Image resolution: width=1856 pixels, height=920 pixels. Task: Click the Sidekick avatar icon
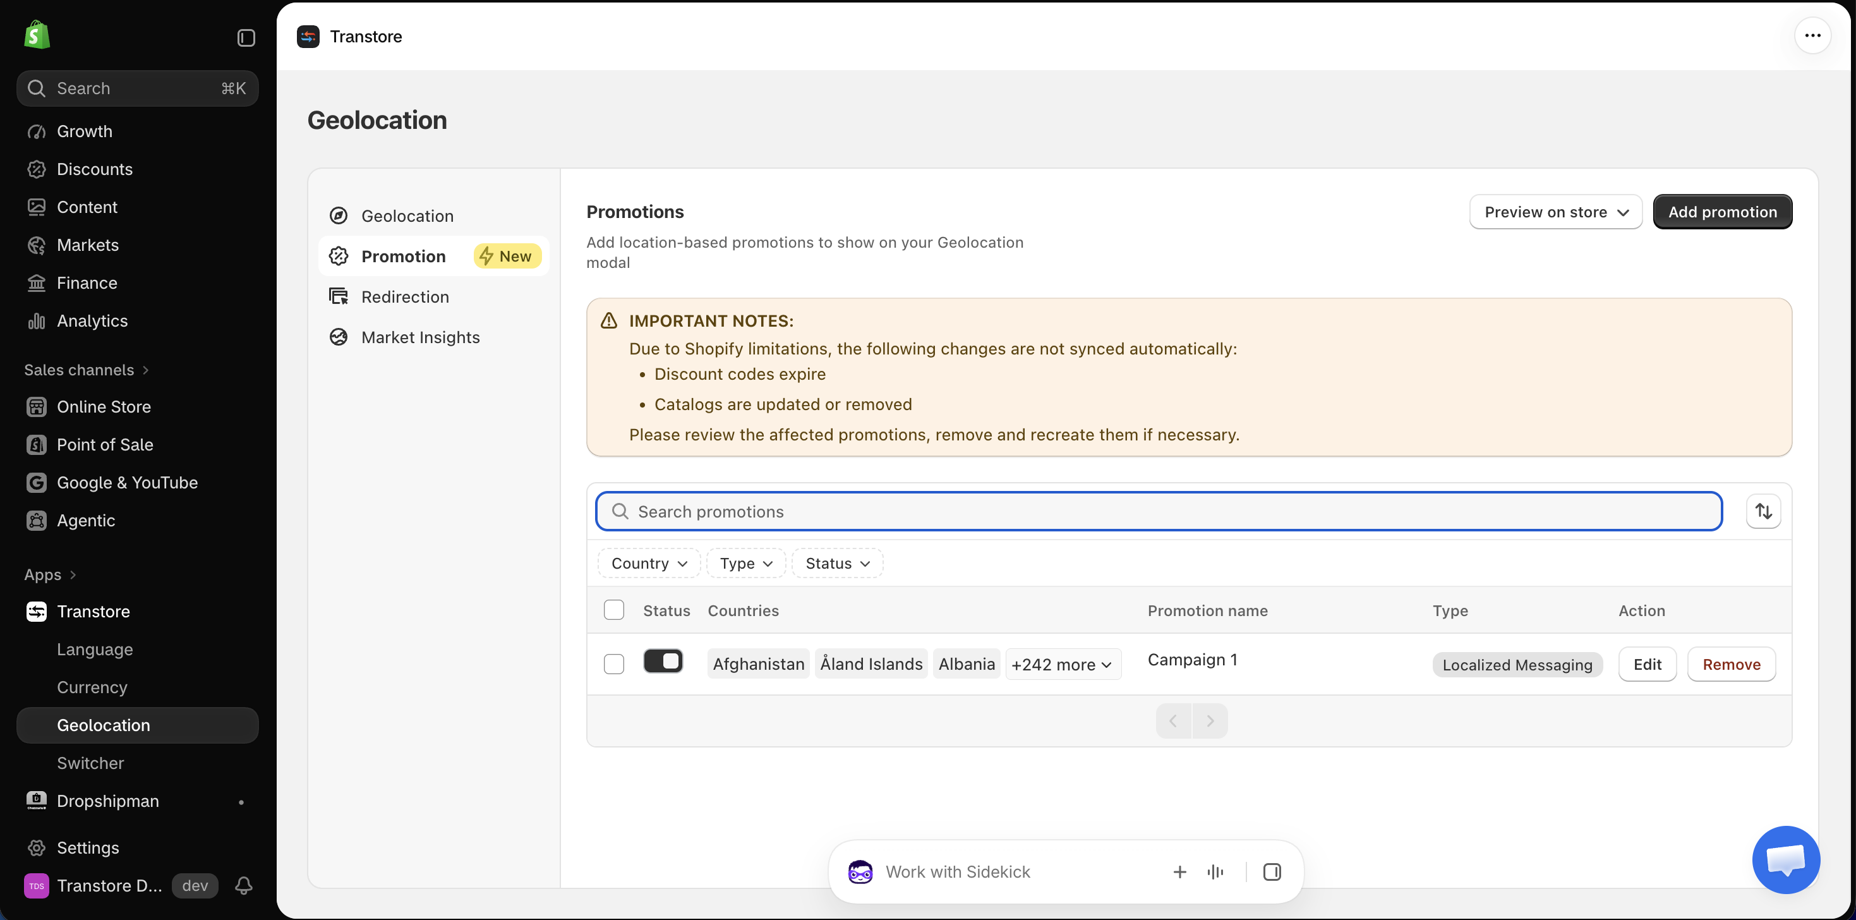click(860, 872)
